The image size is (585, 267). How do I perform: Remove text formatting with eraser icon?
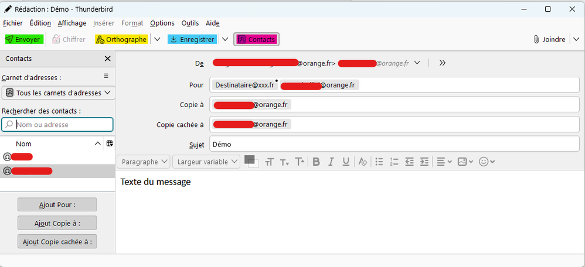(x=363, y=162)
